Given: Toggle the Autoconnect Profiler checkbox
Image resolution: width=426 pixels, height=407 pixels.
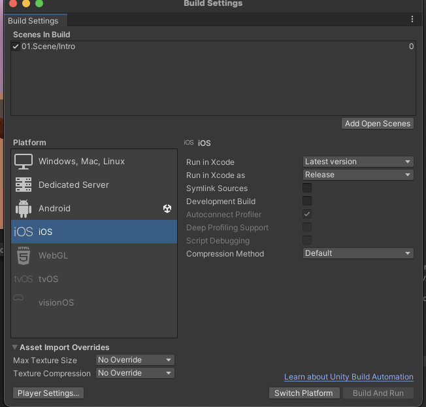Looking at the screenshot, I should (307, 214).
